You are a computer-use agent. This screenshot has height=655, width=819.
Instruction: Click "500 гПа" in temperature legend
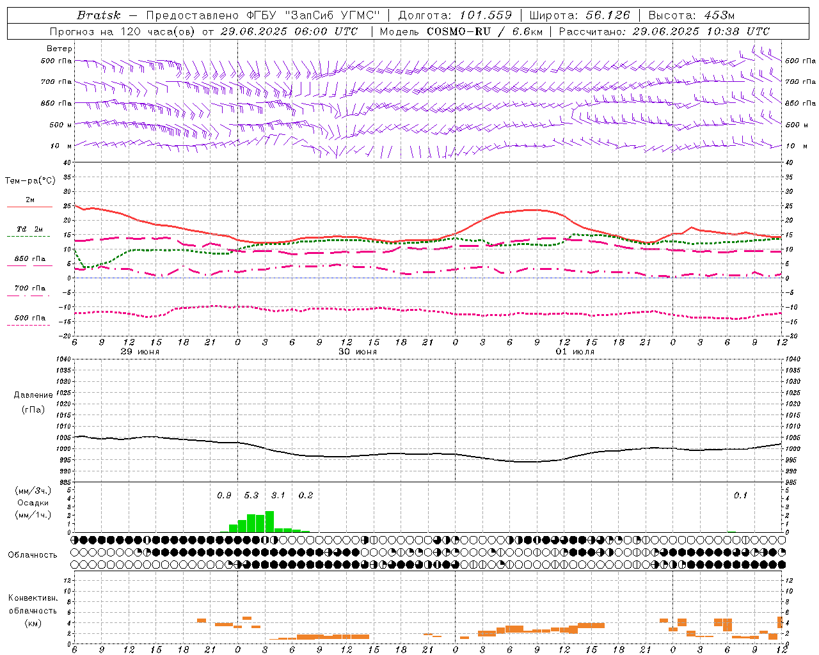30,317
